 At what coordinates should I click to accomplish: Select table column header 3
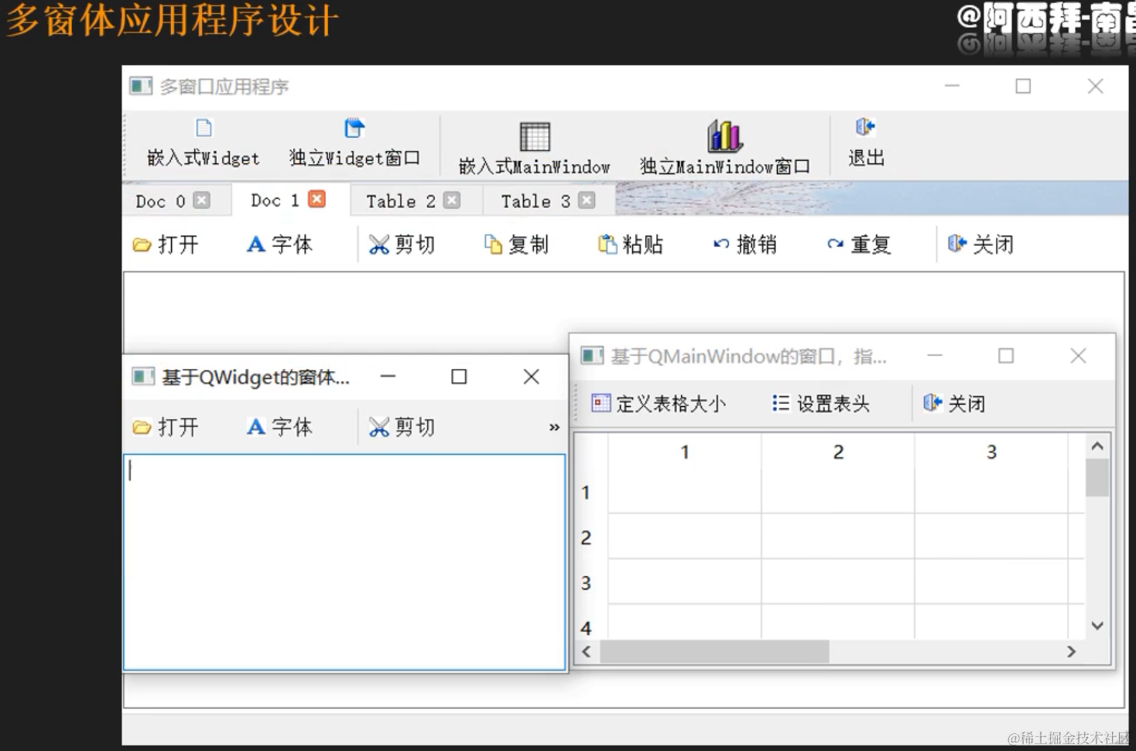(x=991, y=452)
